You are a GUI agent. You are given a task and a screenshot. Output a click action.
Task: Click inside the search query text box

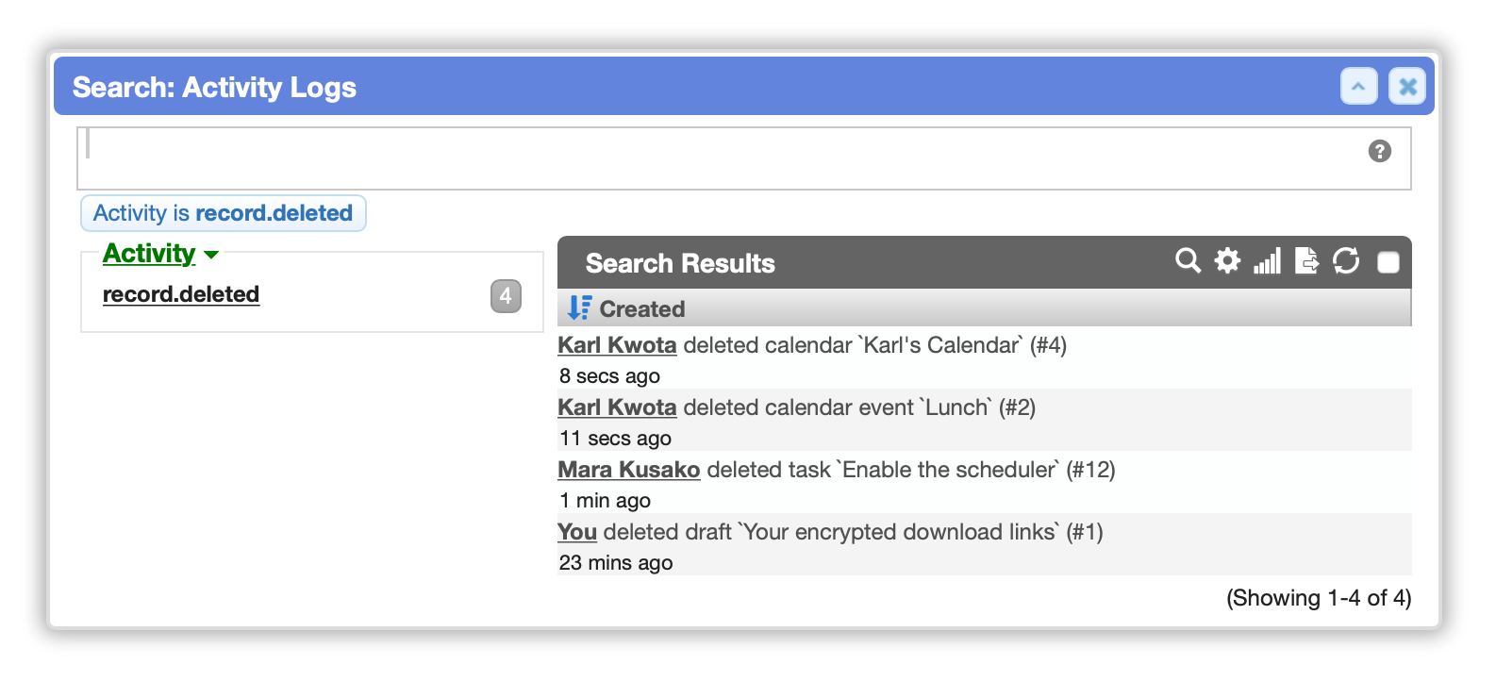click(743, 158)
